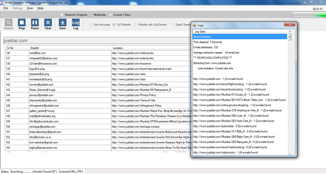Click the app icon in title bar
This screenshot has height=174, width=326.
point(2,3)
